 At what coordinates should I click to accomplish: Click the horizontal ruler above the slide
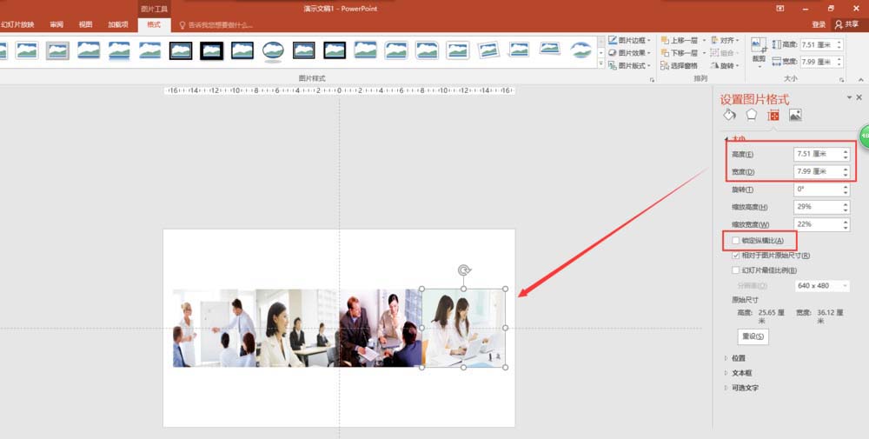click(339, 90)
